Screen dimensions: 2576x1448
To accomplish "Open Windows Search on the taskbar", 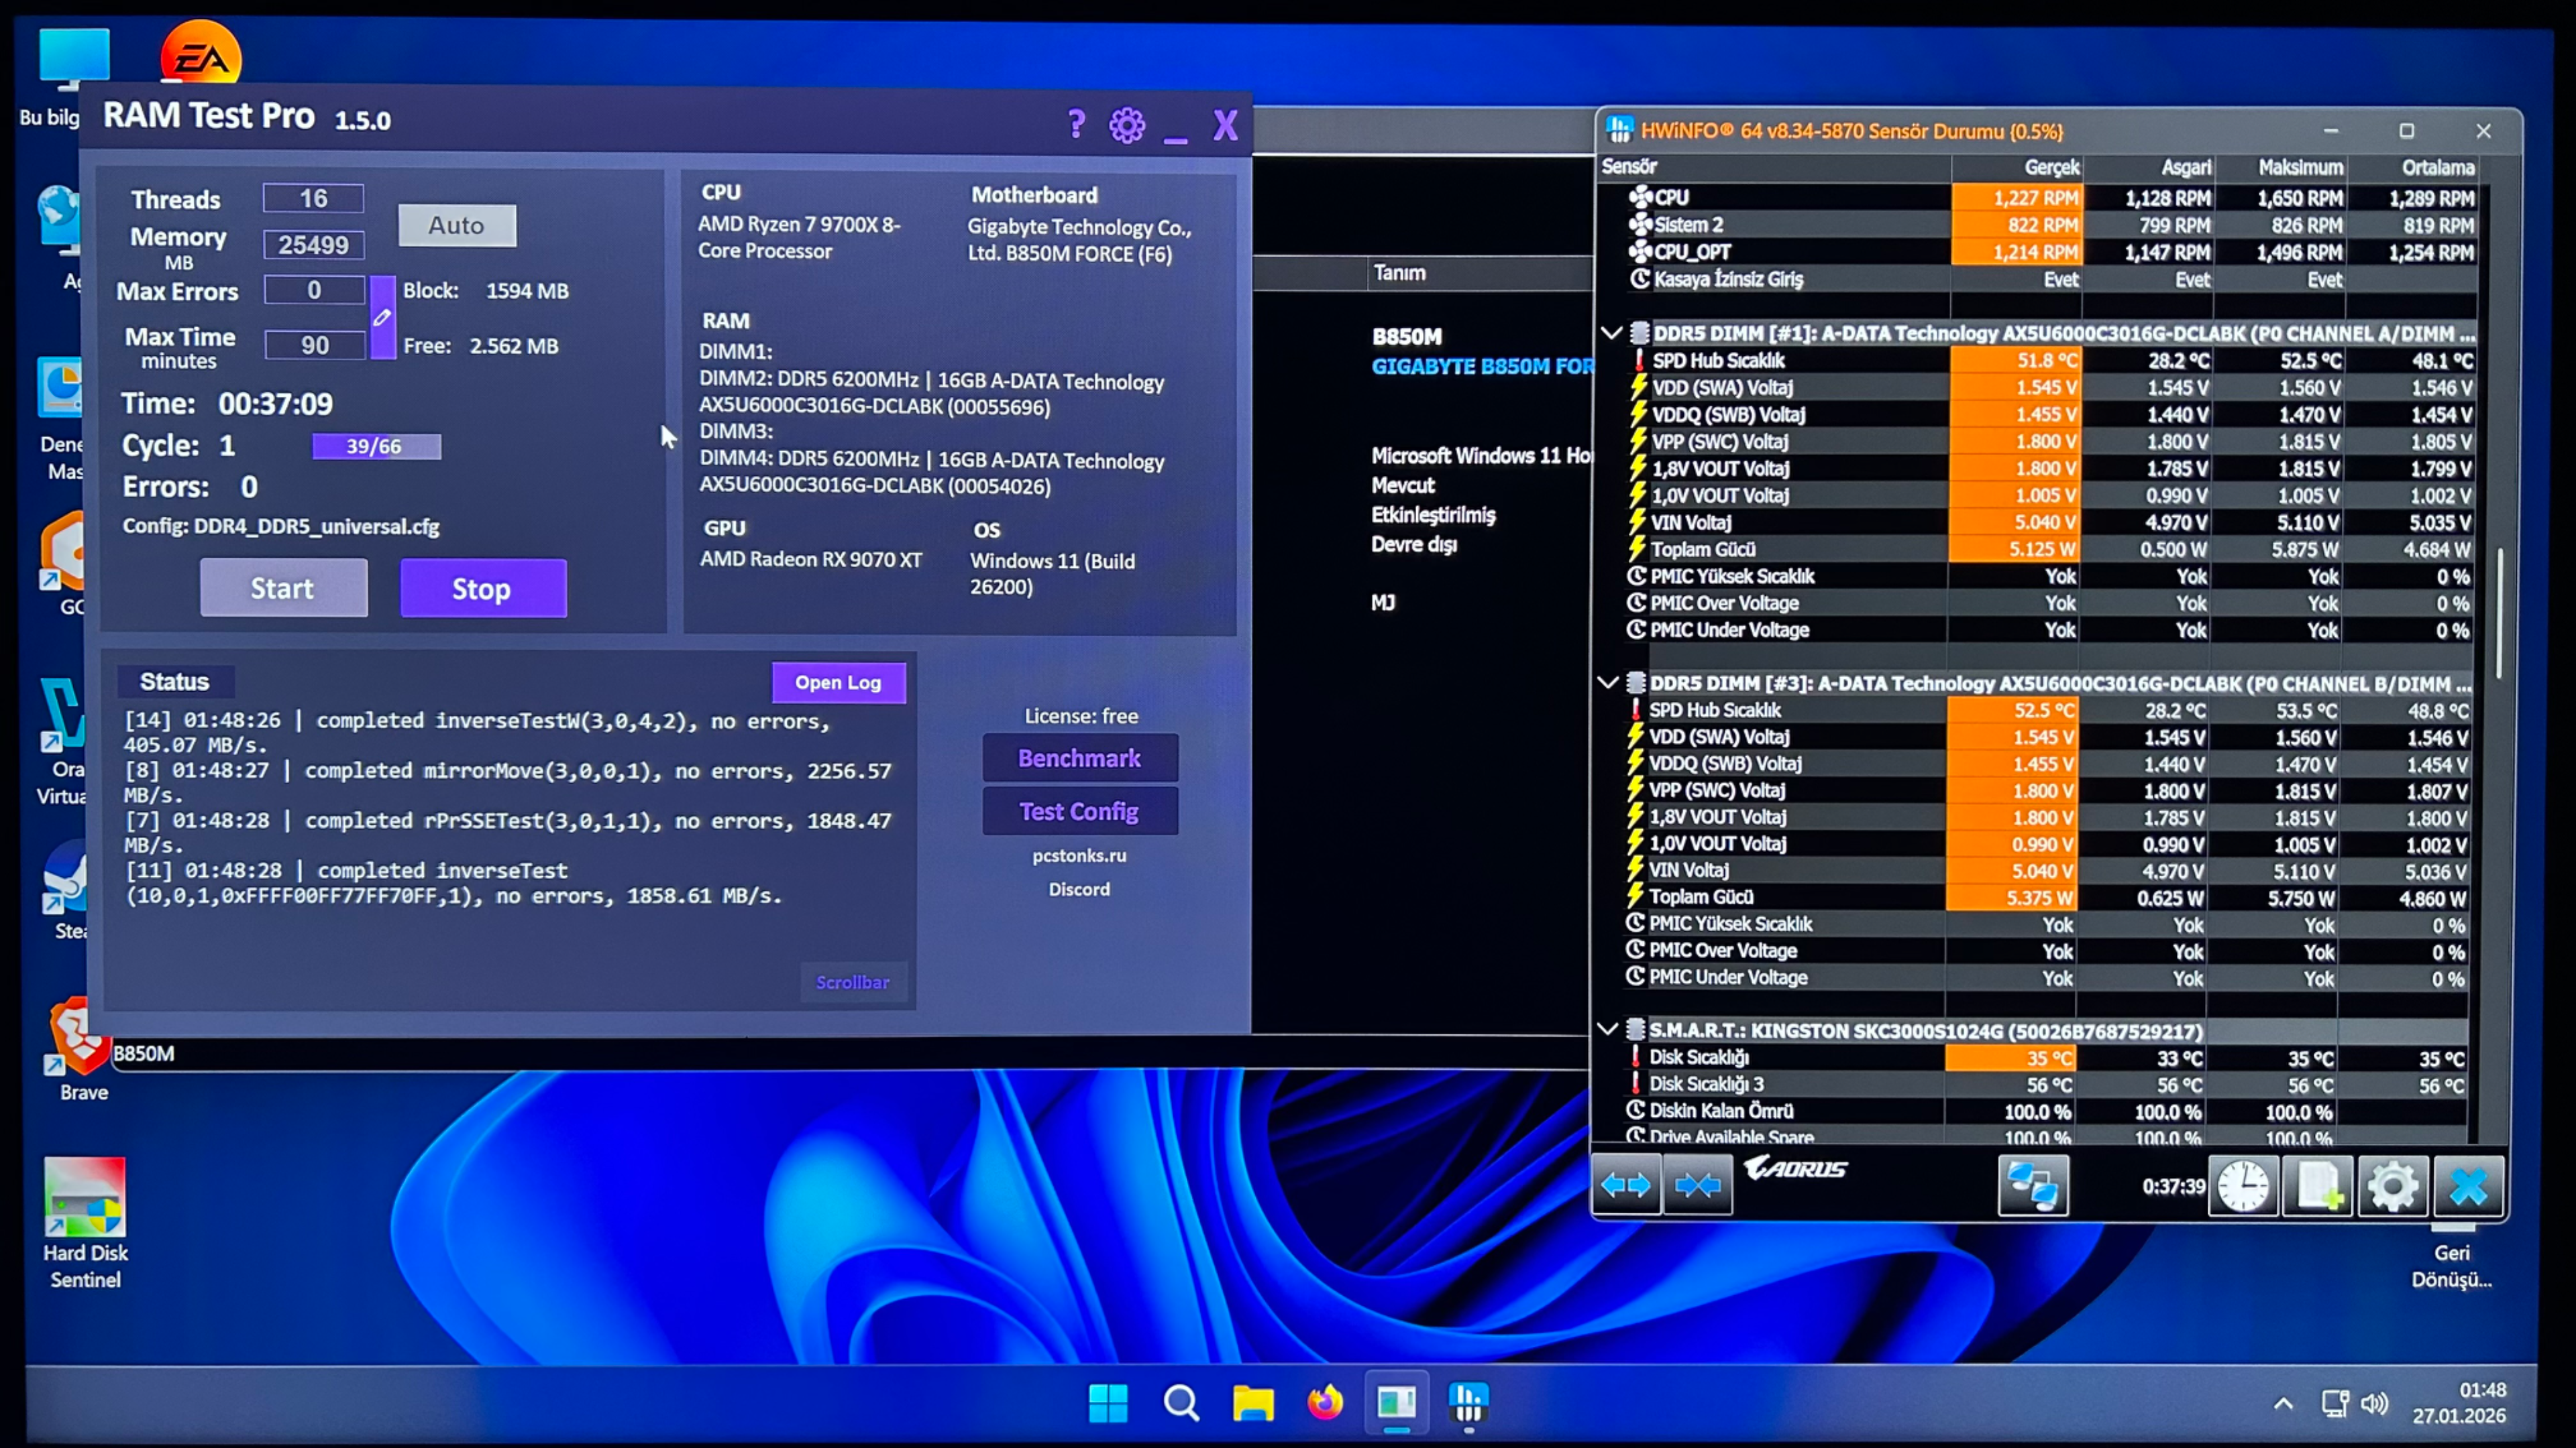I will (x=1181, y=1403).
